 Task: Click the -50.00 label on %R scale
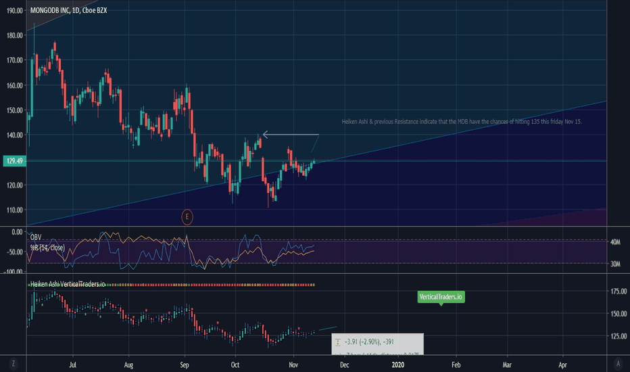coord(14,252)
